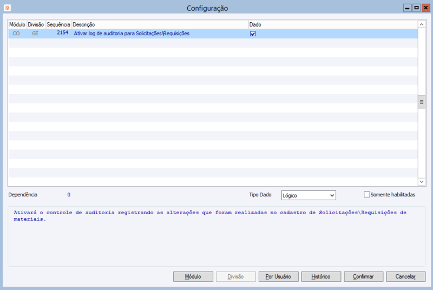Minimize the Configuração window
Image resolution: width=433 pixels, height=290 pixels.
(408, 8)
